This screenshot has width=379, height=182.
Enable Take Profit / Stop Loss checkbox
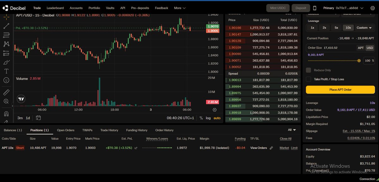tap(309, 79)
